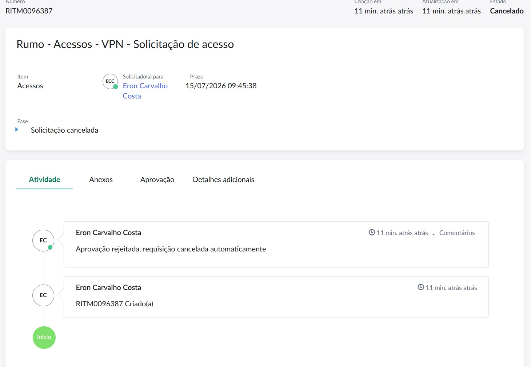The image size is (531, 367).
Task: Click the RITM0096387 Criado(a) activity text
Action: click(x=115, y=304)
